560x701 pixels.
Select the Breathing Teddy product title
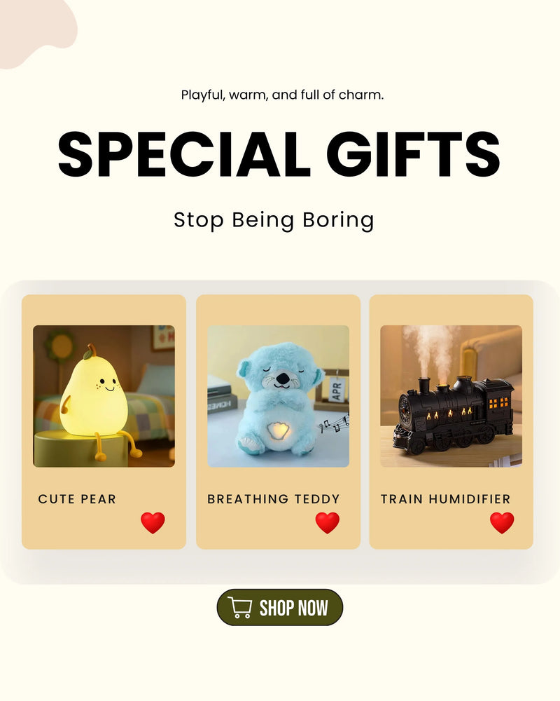tap(273, 499)
